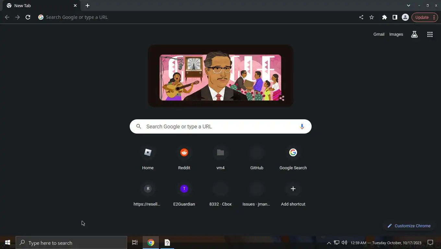Screen dimensions: 441x249
Task: Open the Chrome profile avatar menu
Action: click(405, 17)
